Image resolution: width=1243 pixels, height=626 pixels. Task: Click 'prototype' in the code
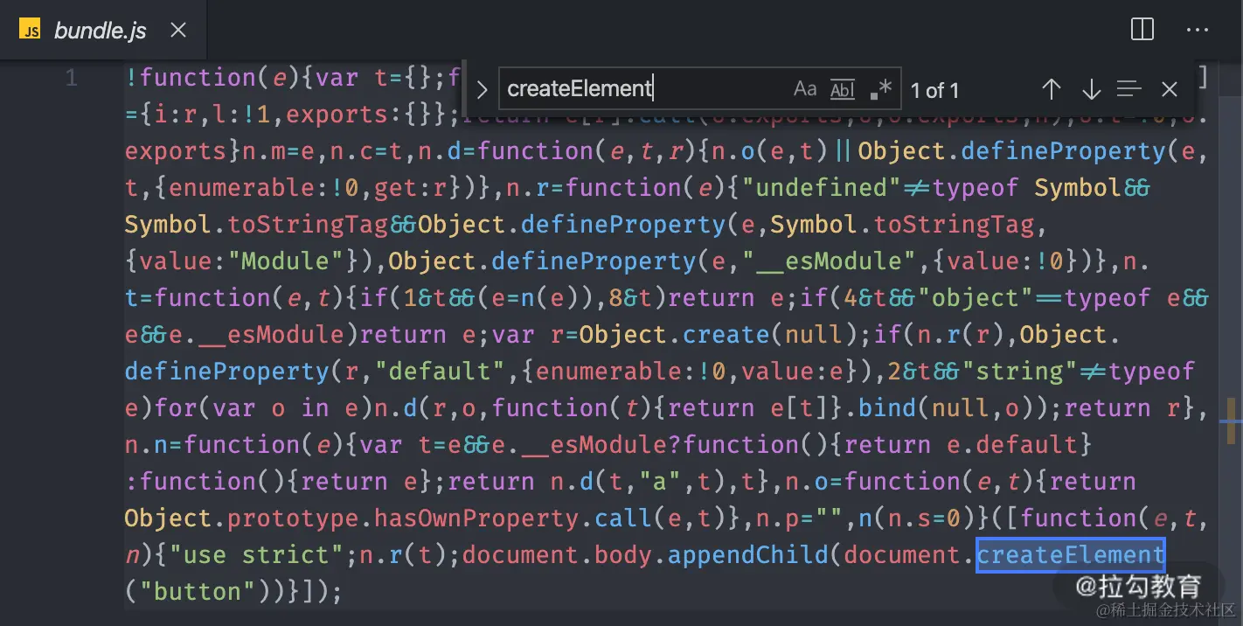(x=293, y=518)
